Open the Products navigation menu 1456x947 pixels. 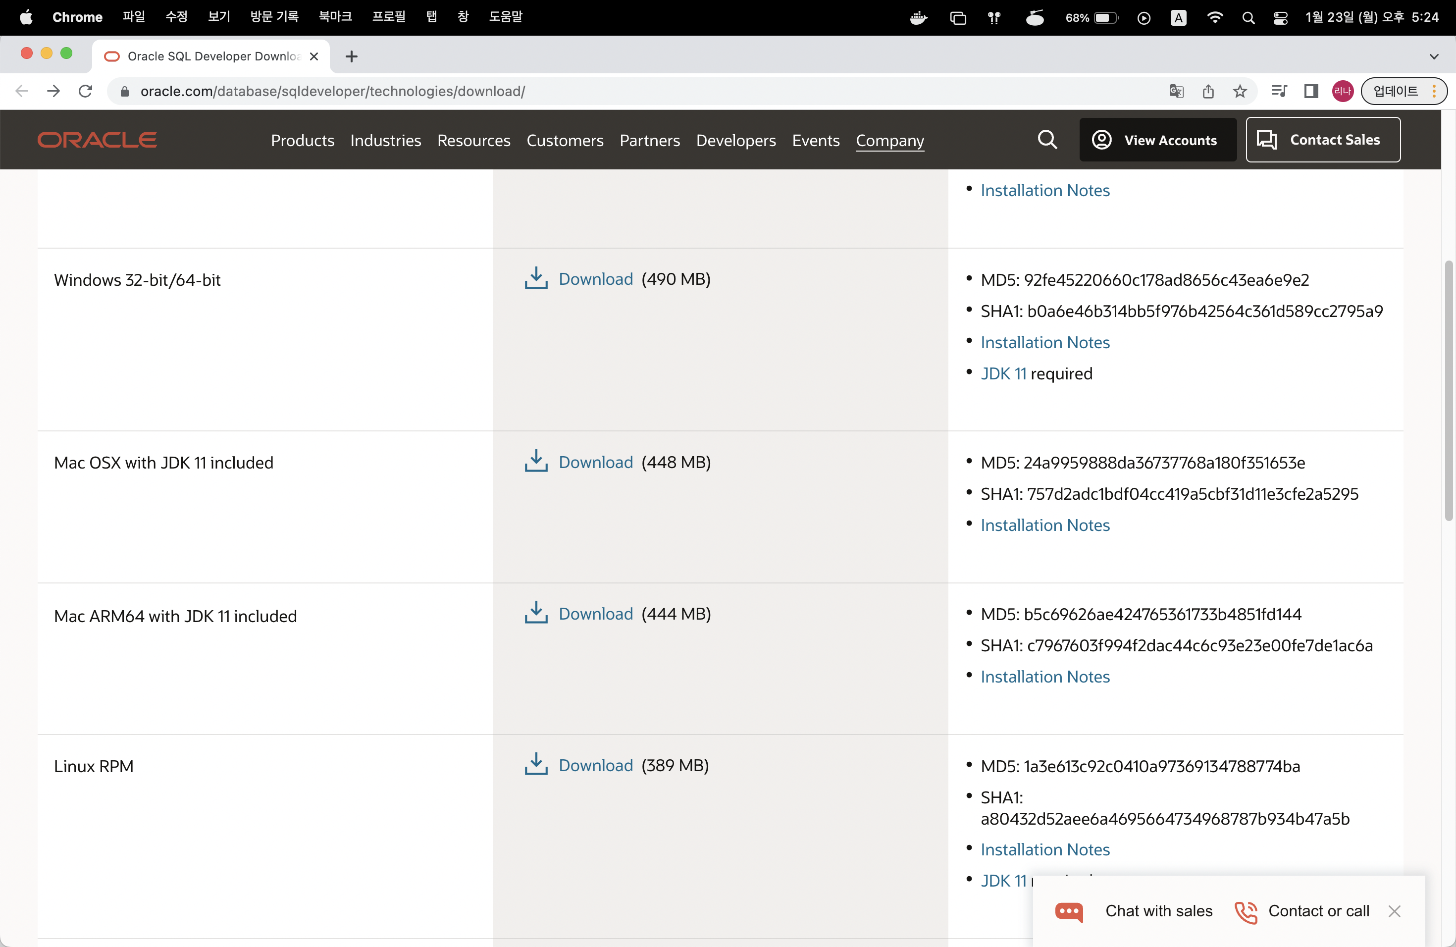[302, 141]
